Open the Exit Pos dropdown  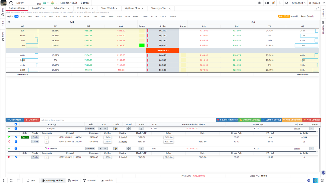pyautogui.click(x=32, y=120)
